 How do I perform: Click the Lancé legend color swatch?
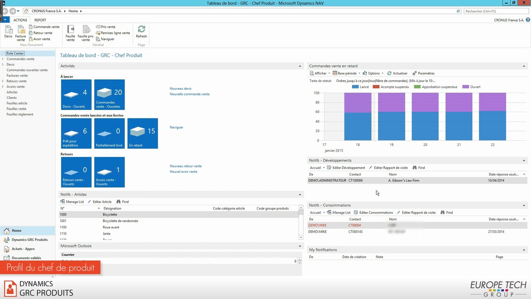point(355,87)
